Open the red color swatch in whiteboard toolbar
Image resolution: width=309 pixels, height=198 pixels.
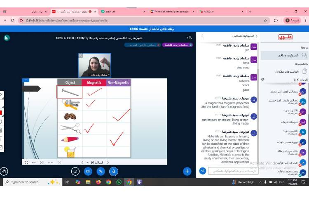pos(1,113)
